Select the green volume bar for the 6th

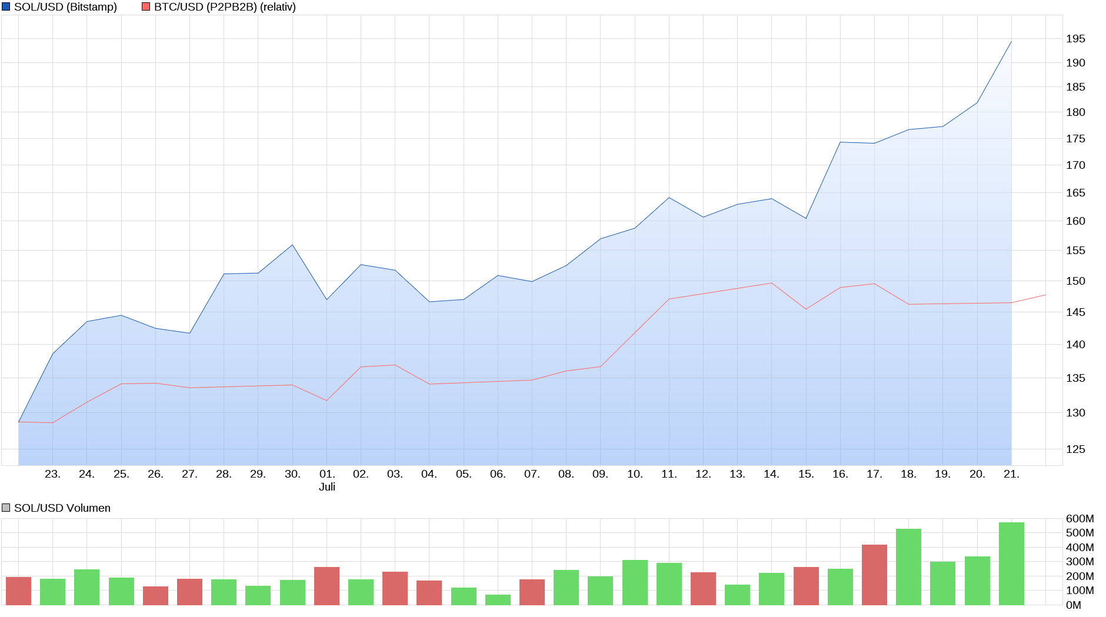[498, 600]
